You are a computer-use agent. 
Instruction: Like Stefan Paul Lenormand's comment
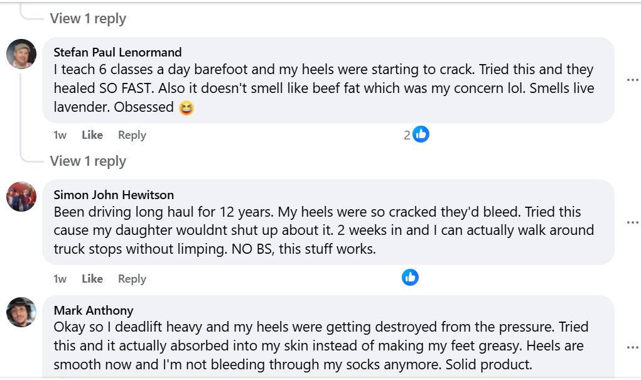click(x=92, y=135)
